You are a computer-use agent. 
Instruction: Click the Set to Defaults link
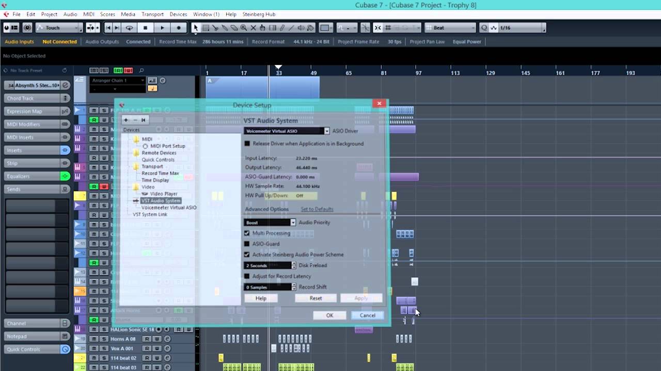click(x=317, y=209)
